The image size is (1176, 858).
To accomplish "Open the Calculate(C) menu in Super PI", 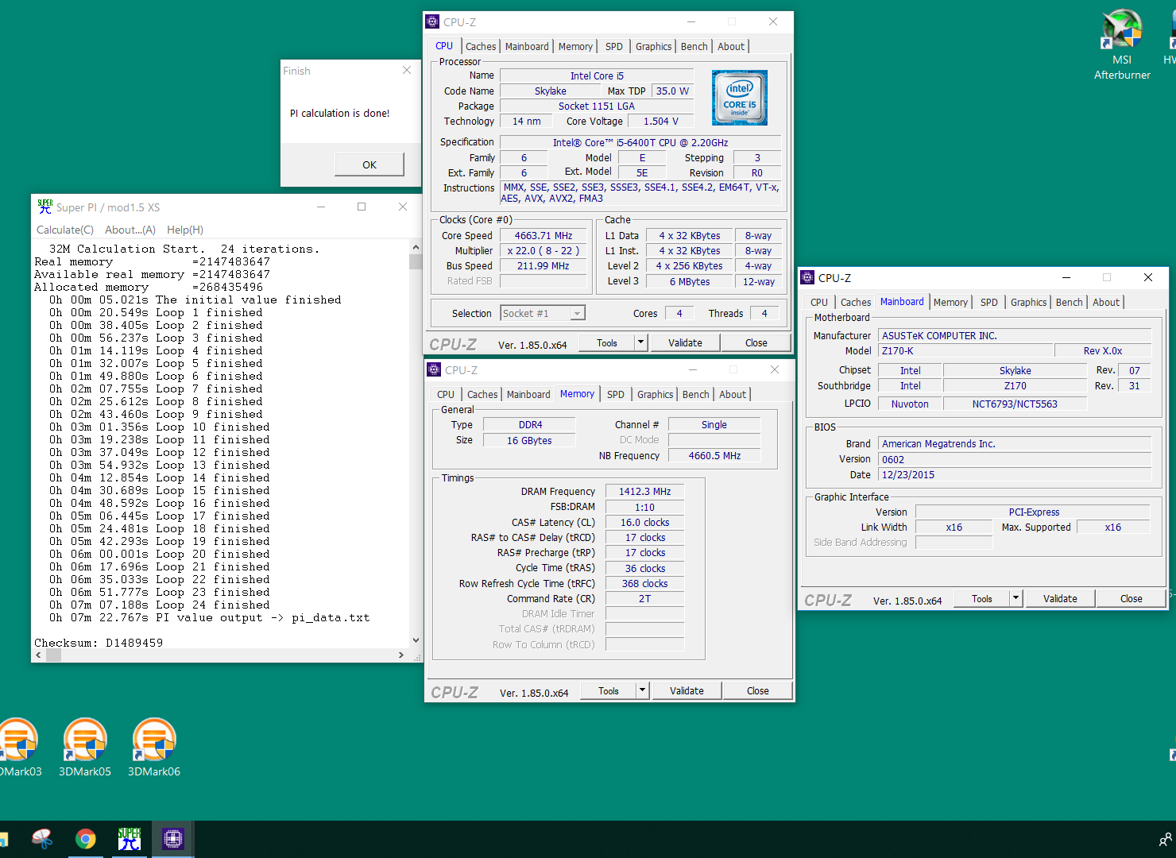I will (x=65, y=230).
